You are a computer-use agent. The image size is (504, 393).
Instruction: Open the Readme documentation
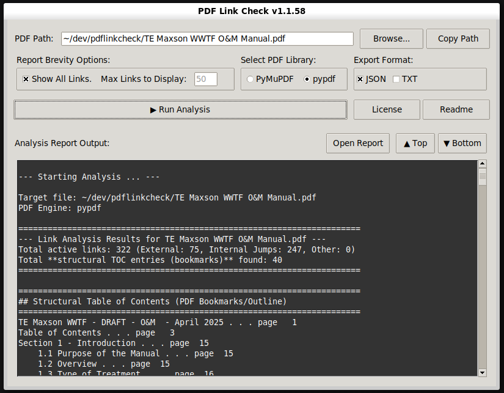456,109
